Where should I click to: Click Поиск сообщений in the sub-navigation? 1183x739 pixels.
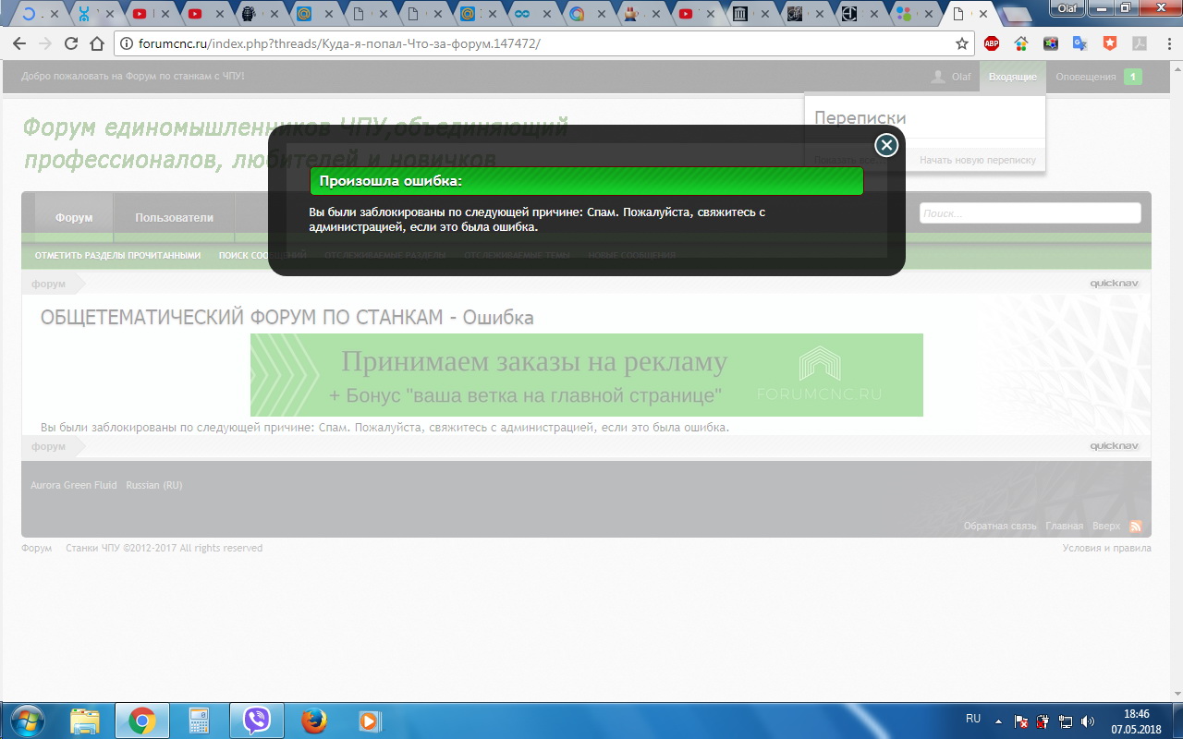pyautogui.click(x=262, y=256)
